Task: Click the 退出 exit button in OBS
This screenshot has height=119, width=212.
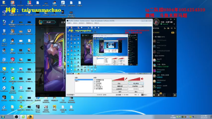Action: click(136, 92)
